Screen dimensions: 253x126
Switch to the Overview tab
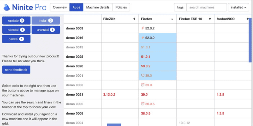click(60, 7)
